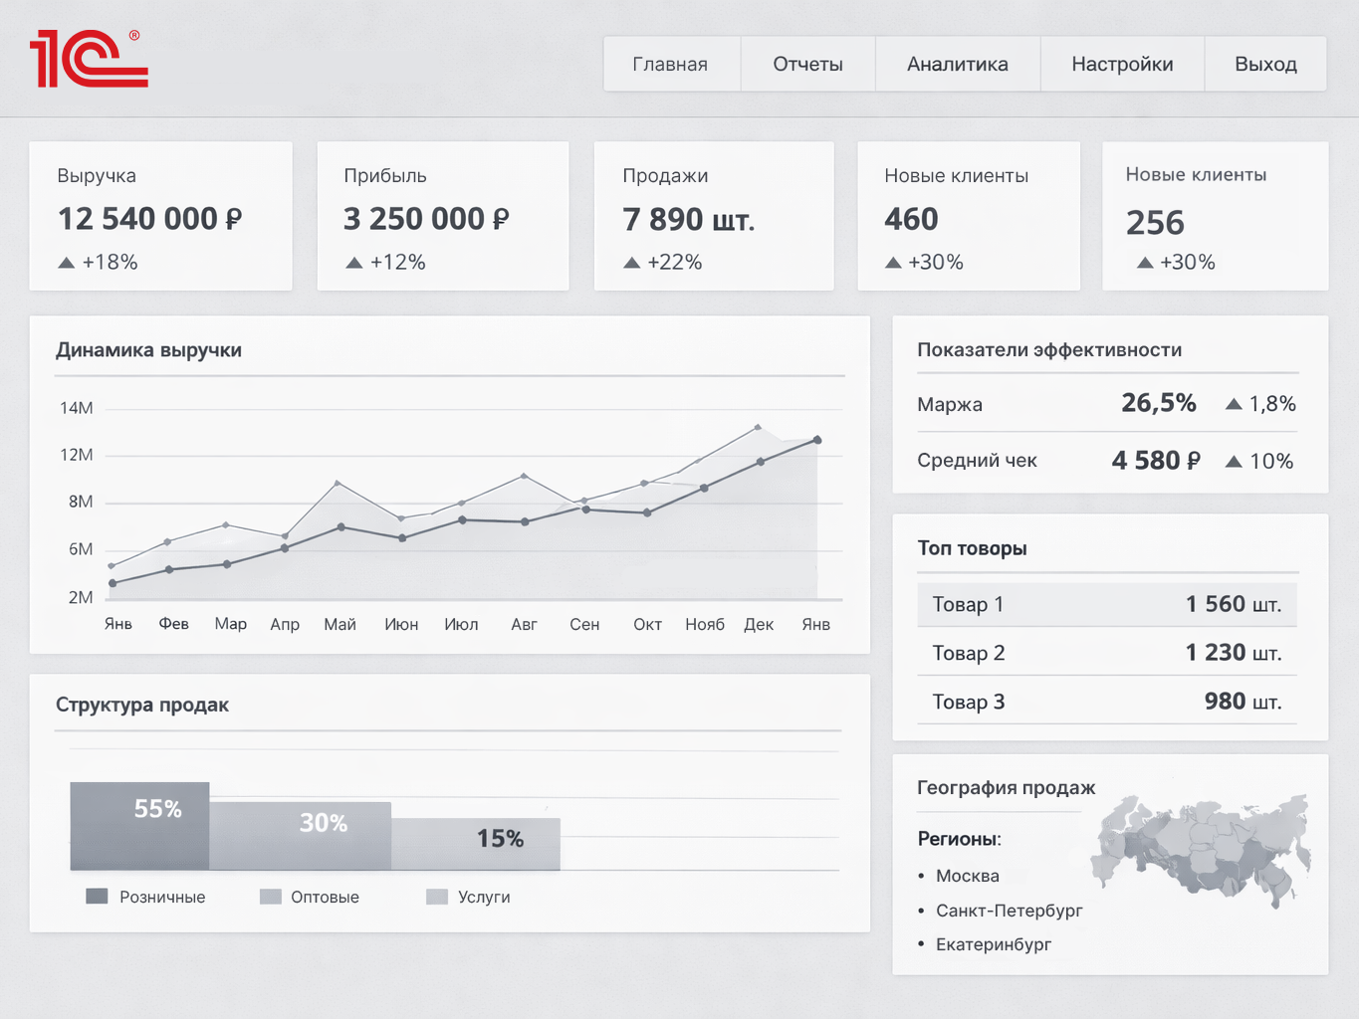
Task: Select Выход to log out
Action: pos(1265,65)
